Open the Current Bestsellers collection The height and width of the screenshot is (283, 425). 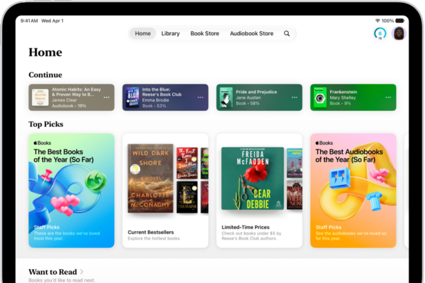click(165, 191)
